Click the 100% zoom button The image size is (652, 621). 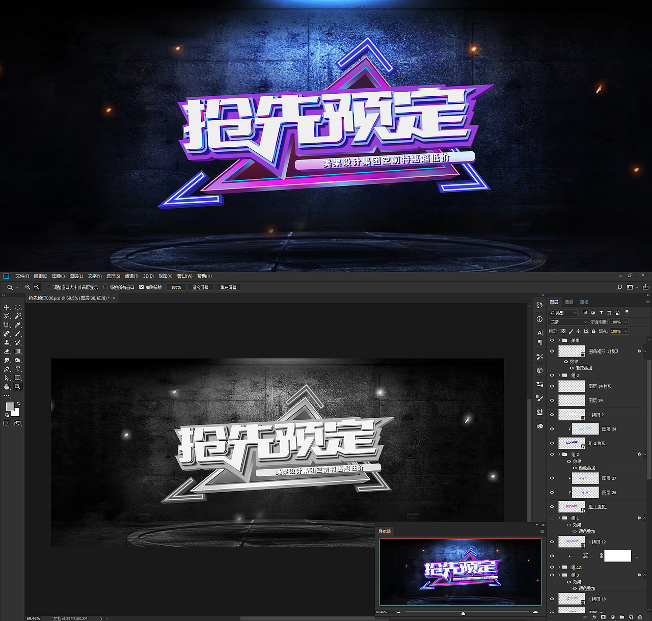click(175, 287)
